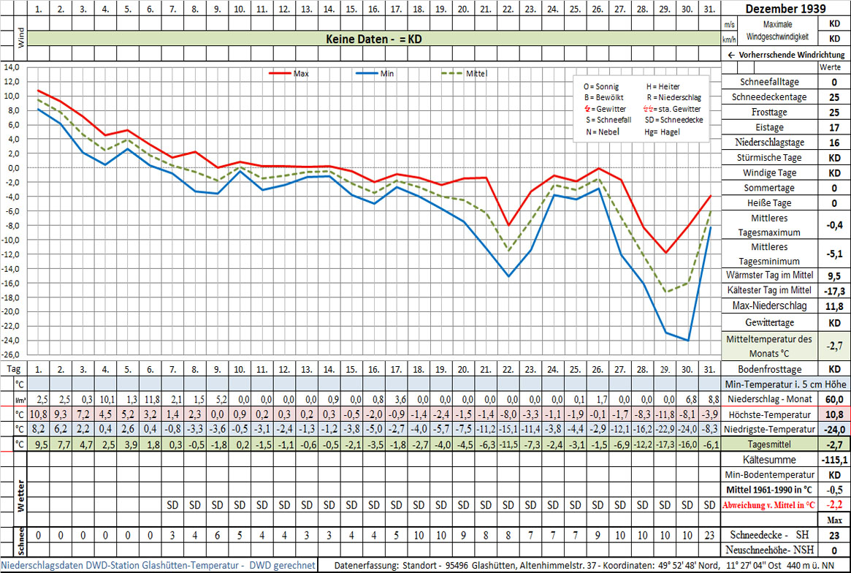The height and width of the screenshot is (573, 851).
Task: Click the left arrow beside Vorherrschende Windrichtung
Action: point(730,55)
